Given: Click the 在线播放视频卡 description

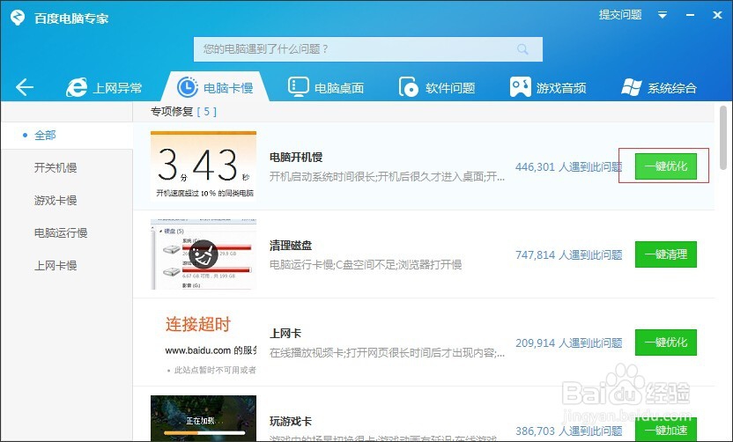Looking at the screenshot, I should click(x=387, y=353).
